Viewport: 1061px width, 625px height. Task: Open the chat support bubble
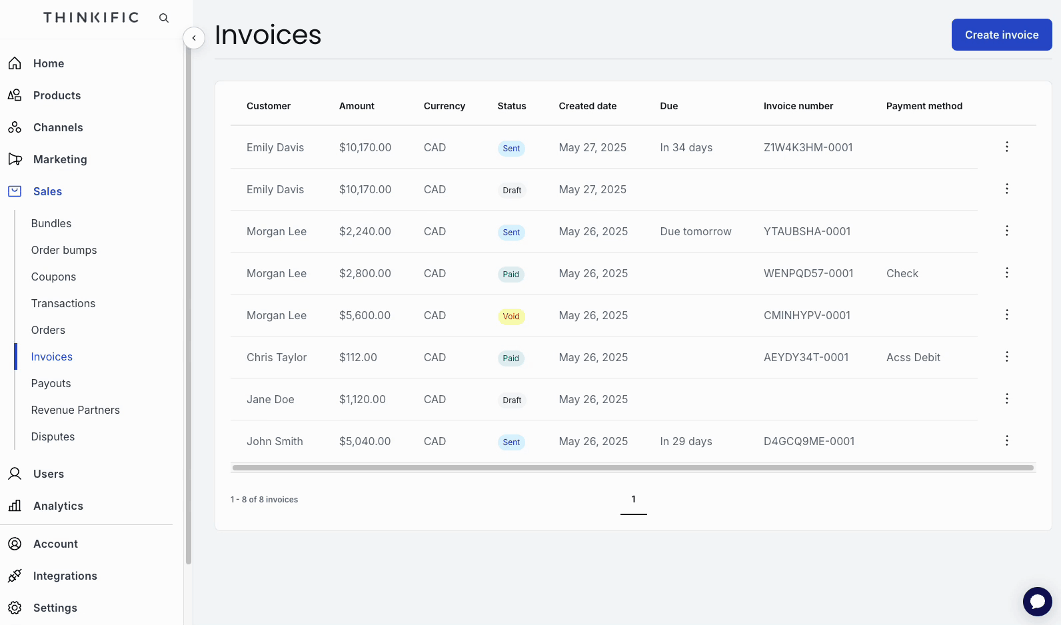point(1038,602)
